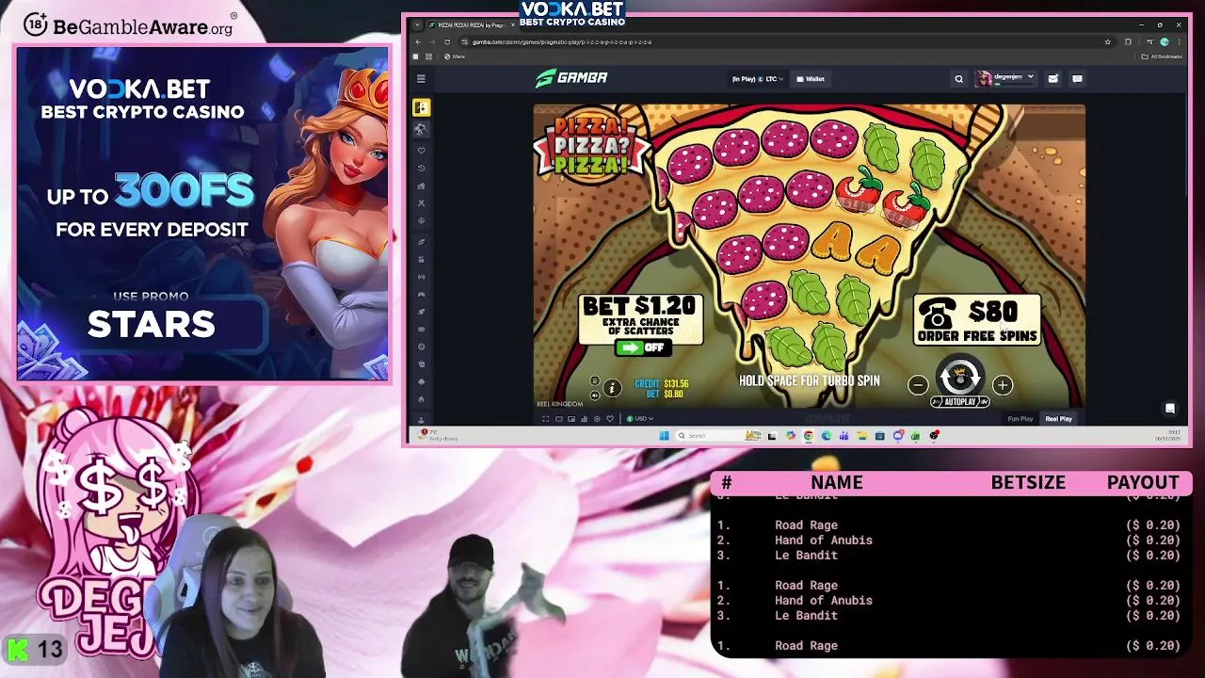Click the Chrome profile avatar

(1165, 41)
